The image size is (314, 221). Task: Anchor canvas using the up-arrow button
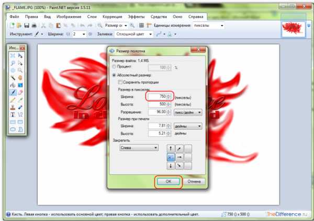[171, 148]
